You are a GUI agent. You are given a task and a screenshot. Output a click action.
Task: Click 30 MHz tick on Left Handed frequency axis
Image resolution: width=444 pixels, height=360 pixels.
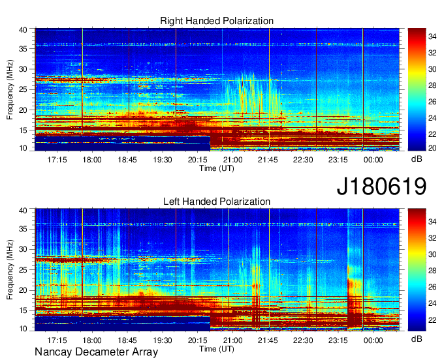tap(24, 249)
